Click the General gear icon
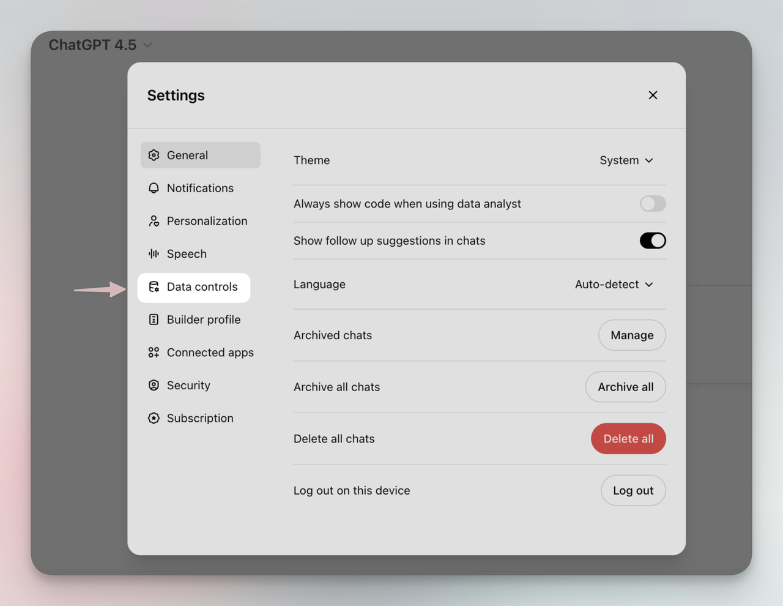Screen dimensions: 783x606 (x=153, y=155)
